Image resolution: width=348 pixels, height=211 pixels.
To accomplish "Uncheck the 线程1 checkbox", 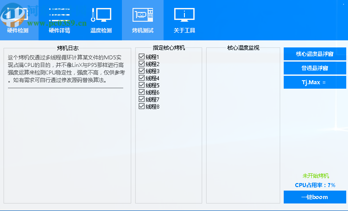I will (141, 57).
